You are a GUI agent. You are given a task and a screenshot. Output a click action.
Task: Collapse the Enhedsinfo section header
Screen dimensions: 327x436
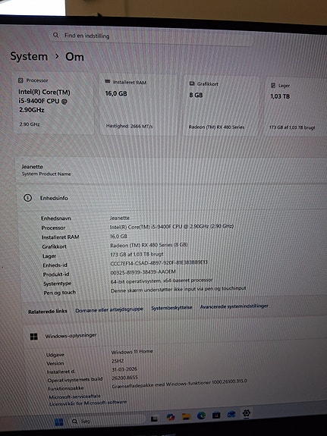click(x=172, y=198)
